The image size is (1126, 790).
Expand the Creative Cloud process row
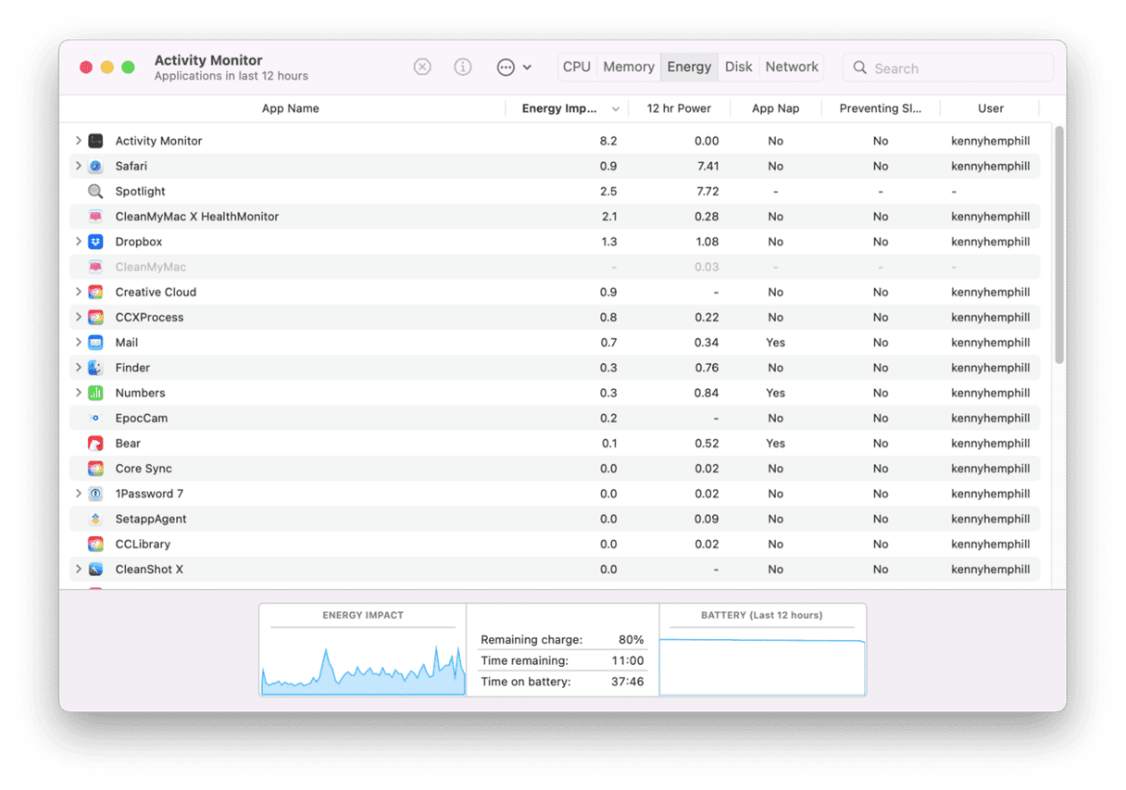[x=78, y=292]
